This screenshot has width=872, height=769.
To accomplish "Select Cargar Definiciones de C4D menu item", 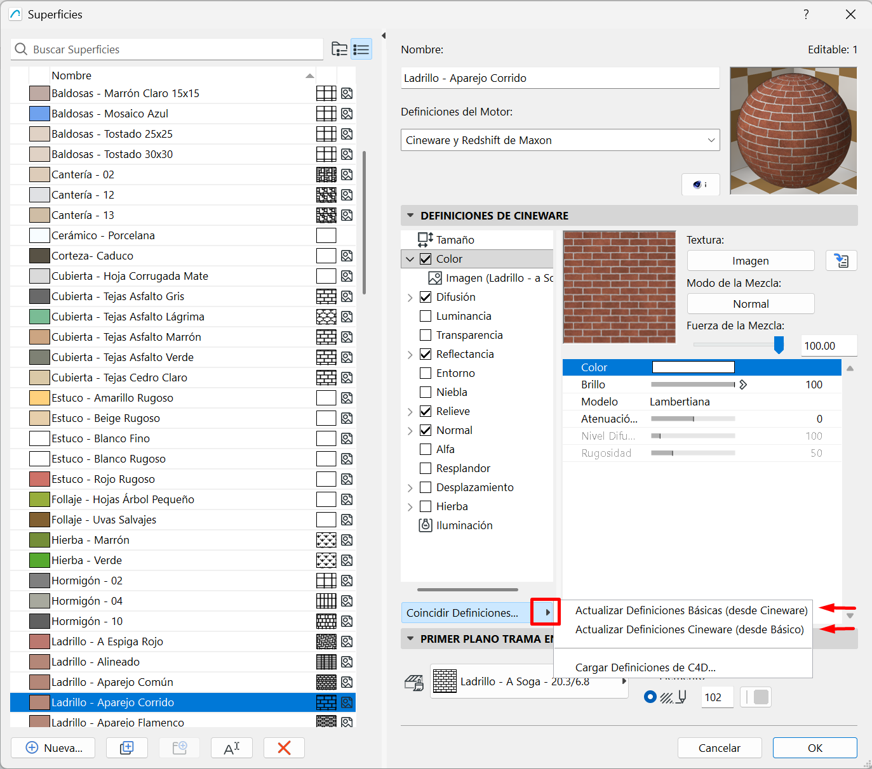I will click(645, 667).
